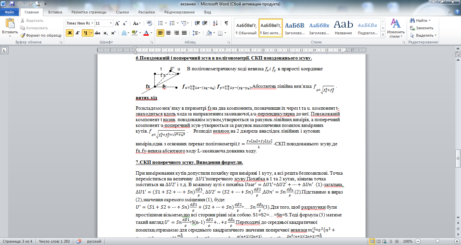Decrease font size with Shrink Font icon
Screen dimensions: 461x245
(125, 23)
